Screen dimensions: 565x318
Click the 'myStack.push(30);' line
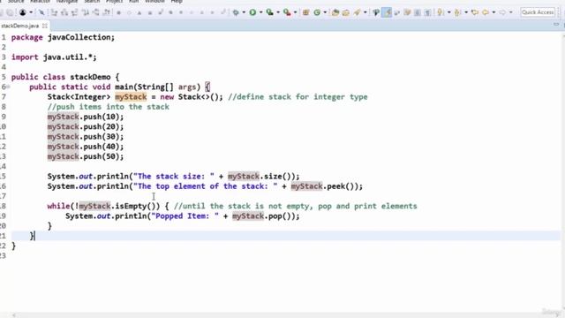coord(86,137)
